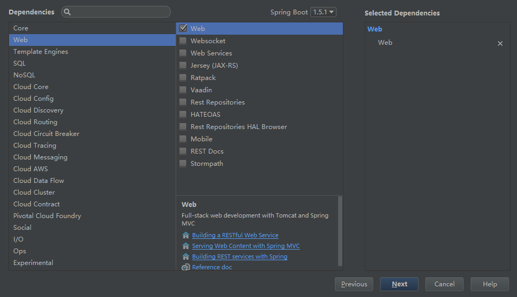Choose the Social category
Image resolution: width=517 pixels, height=297 pixels.
point(92,227)
